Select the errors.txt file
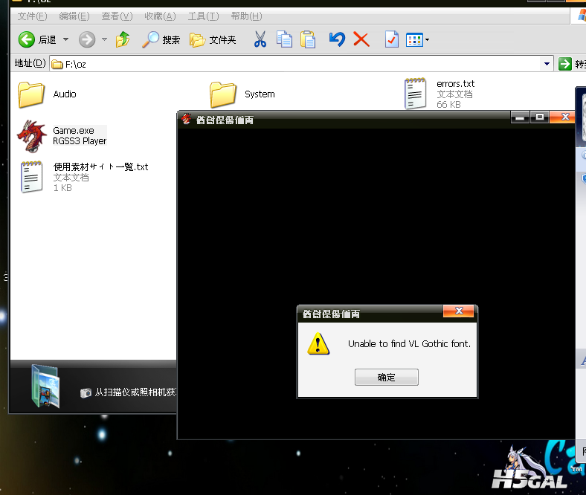 415,94
